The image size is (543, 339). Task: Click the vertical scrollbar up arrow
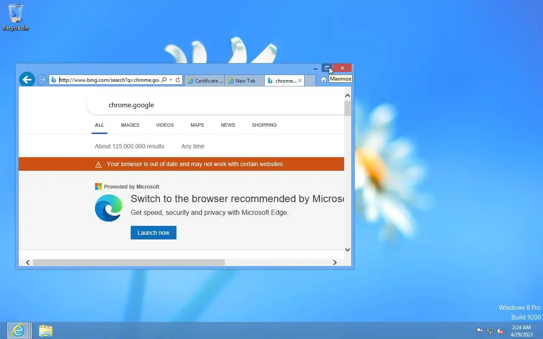pyautogui.click(x=348, y=96)
